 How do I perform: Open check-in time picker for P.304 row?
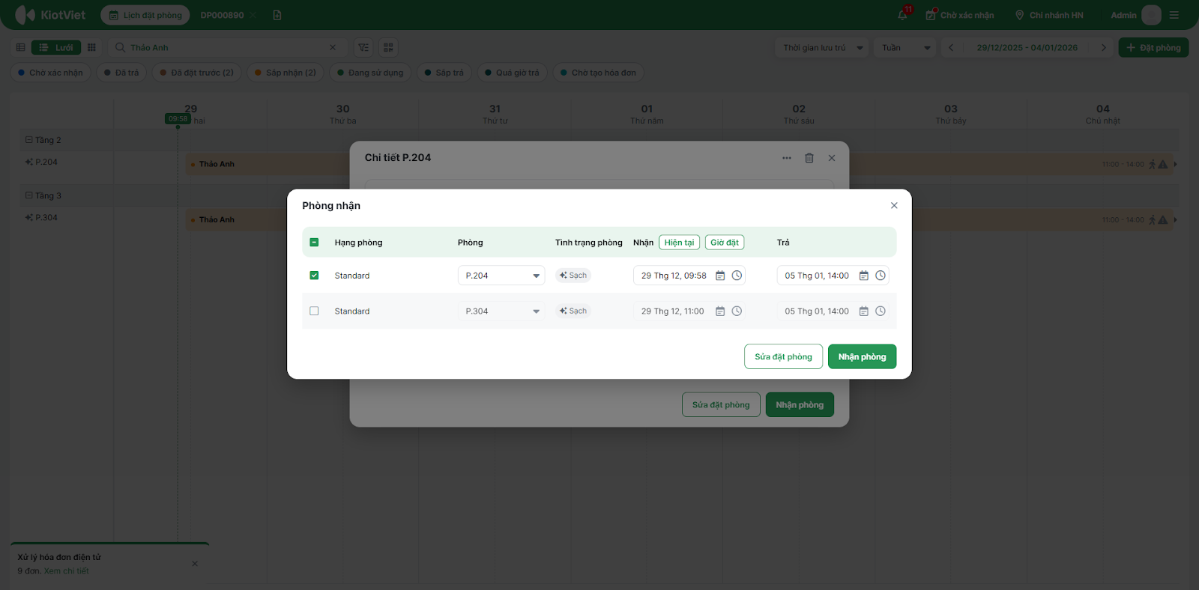(737, 311)
